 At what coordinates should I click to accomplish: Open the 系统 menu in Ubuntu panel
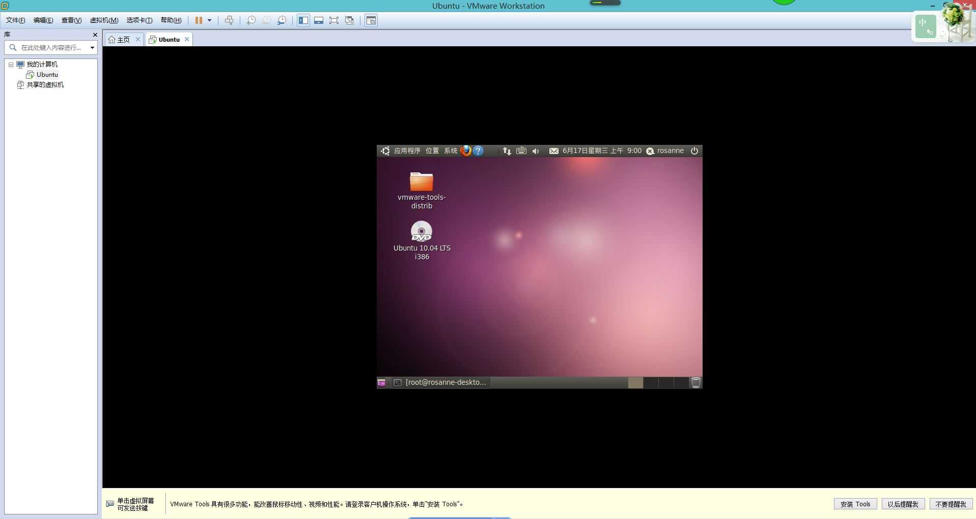click(451, 151)
